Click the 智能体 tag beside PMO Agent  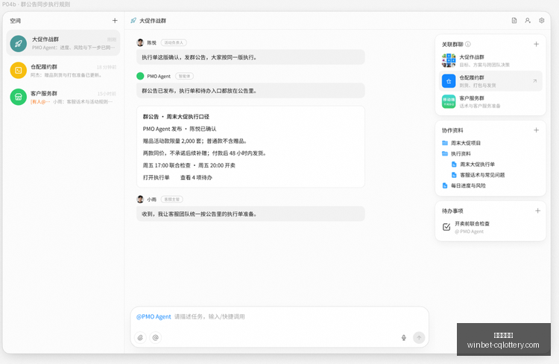[184, 76]
